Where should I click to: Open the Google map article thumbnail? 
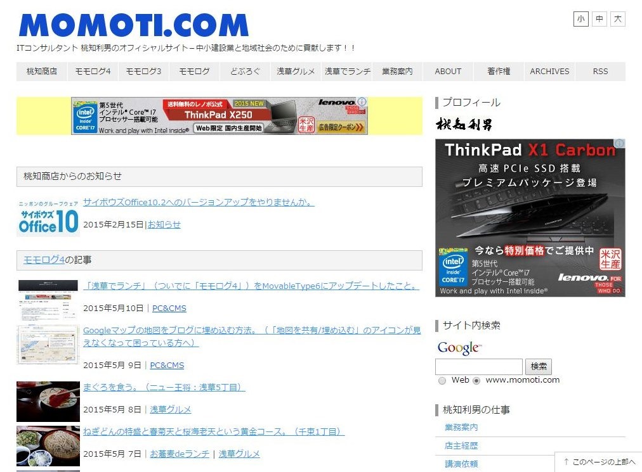48,345
